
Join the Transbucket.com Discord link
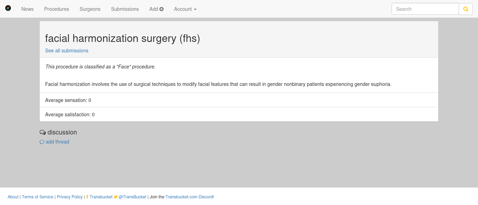click(189, 197)
